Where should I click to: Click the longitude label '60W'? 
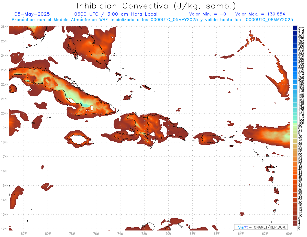(x=289, y=233)
